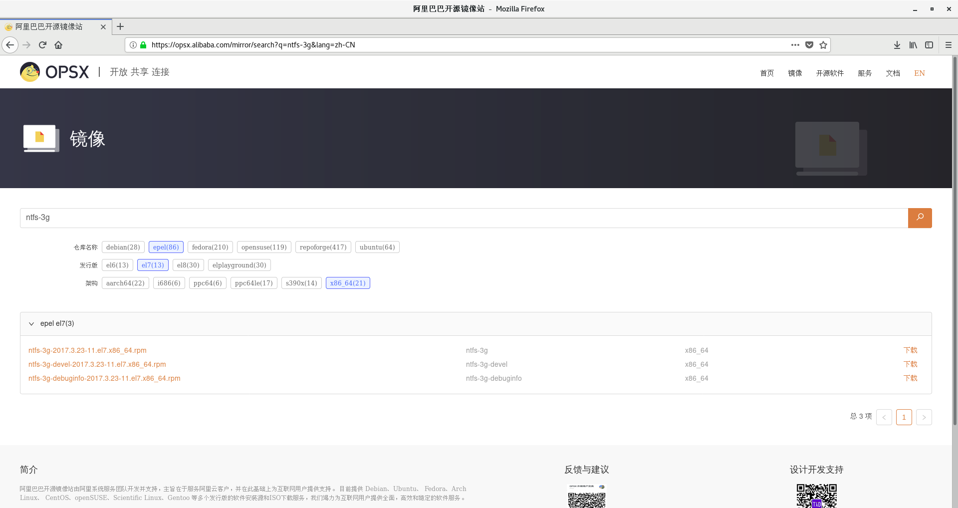Open 文档 in the site navigation
Viewport: 958px width, 508px height.
(x=893, y=73)
